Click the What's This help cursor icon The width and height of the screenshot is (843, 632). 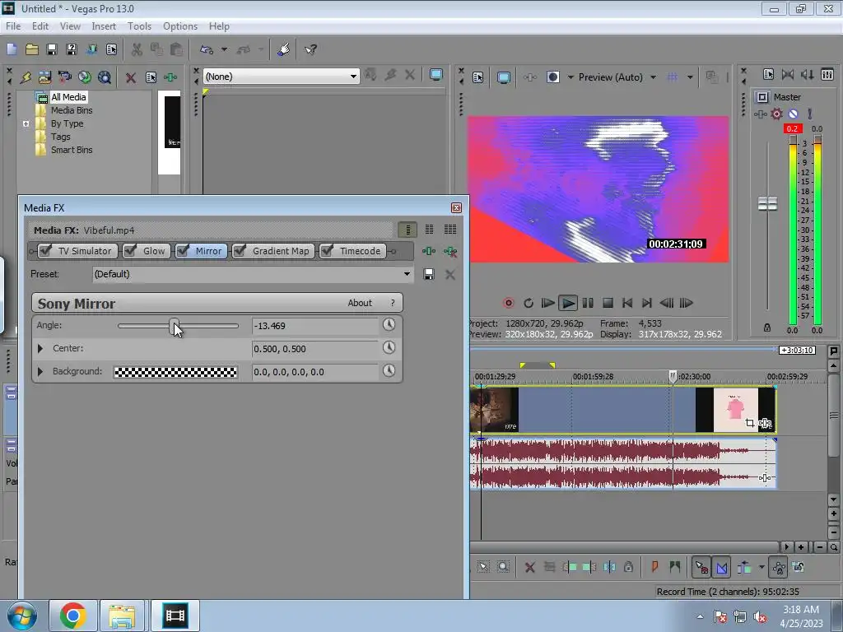click(310, 49)
